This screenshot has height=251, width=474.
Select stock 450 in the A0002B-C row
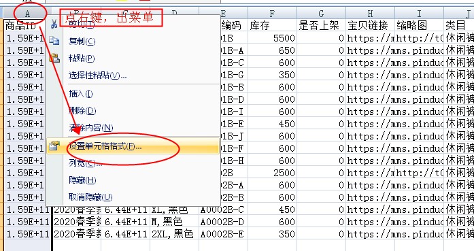click(272, 210)
